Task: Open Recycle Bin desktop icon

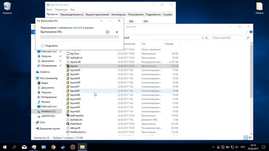Action: [7, 8]
